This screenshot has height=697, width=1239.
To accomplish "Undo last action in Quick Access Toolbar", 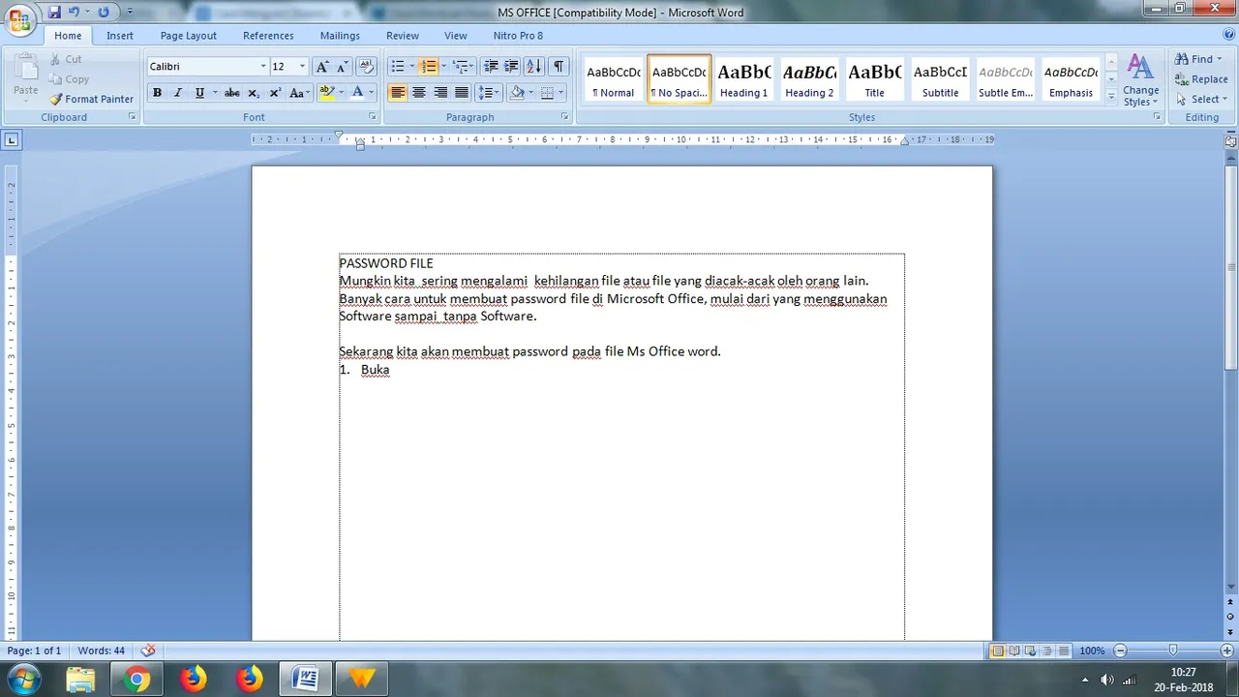I will click(74, 13).
